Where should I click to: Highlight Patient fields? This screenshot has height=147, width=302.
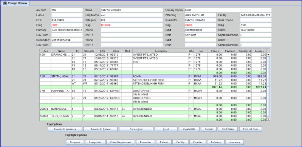tap(164, 142)
